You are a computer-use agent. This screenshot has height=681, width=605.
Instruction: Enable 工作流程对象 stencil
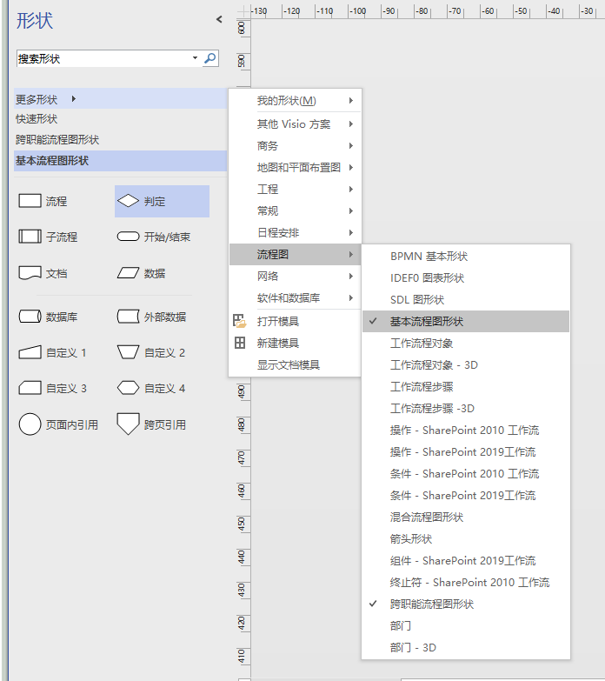pyautogui.click(x=466, y=343)
